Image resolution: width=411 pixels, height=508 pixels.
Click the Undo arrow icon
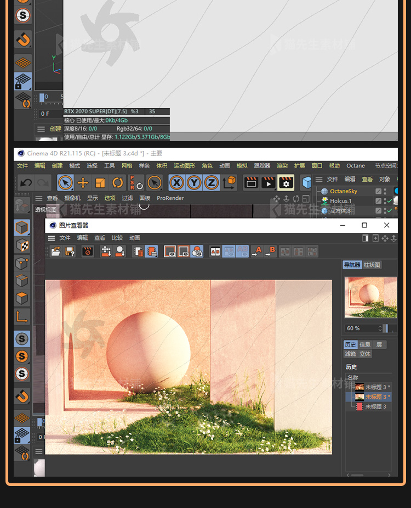point(26,183)
